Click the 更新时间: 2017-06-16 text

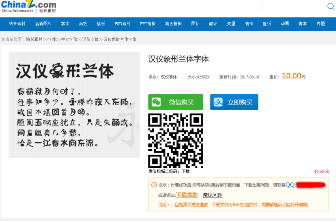239,77
